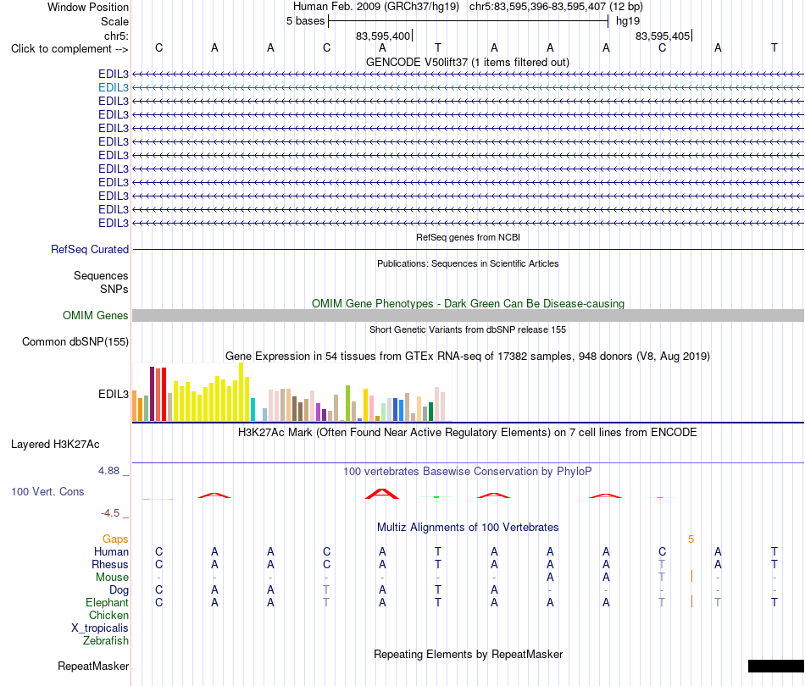Click the lime green bar in GTEx chart
This screenshot has height=686, width=805.
tap(347, 403)
